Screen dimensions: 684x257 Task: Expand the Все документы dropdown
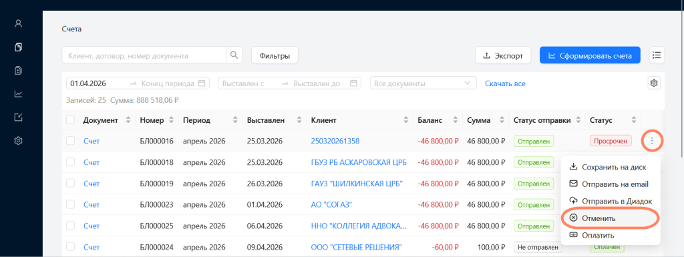pos(423,83)
